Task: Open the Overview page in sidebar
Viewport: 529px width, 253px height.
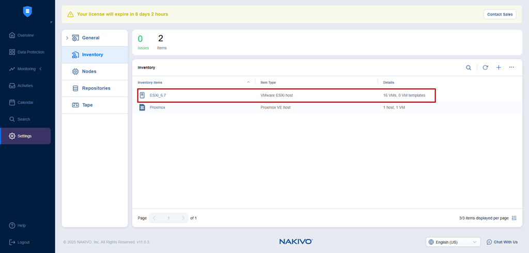Action: 26,35
